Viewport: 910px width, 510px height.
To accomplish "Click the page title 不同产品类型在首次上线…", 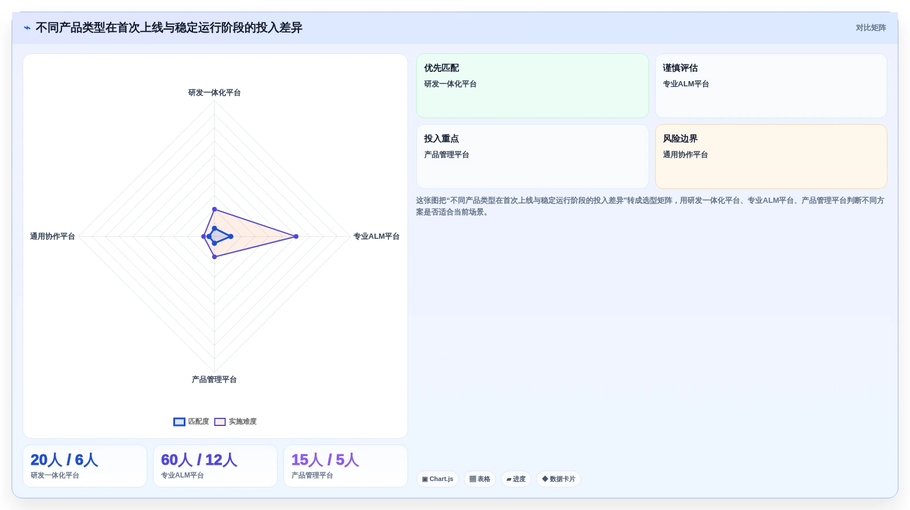I will point(169,28).
